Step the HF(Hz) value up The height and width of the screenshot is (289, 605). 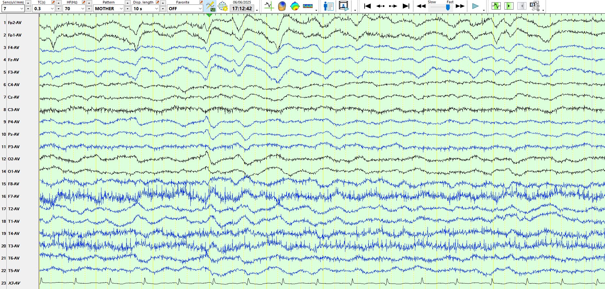coord(89,3)
